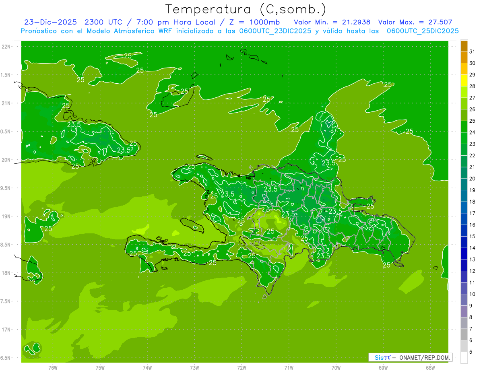Click the 22N latitude axis label
This screenshot has height=373, width=483.
[6, 47]
